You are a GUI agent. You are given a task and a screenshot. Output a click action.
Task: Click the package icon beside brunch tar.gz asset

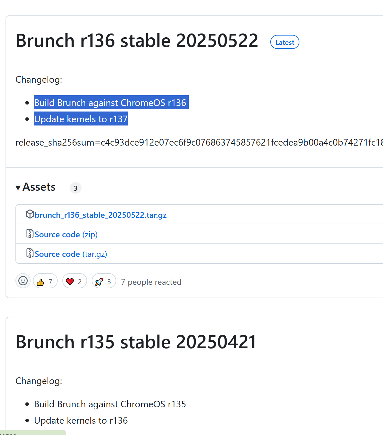[30, 214]
